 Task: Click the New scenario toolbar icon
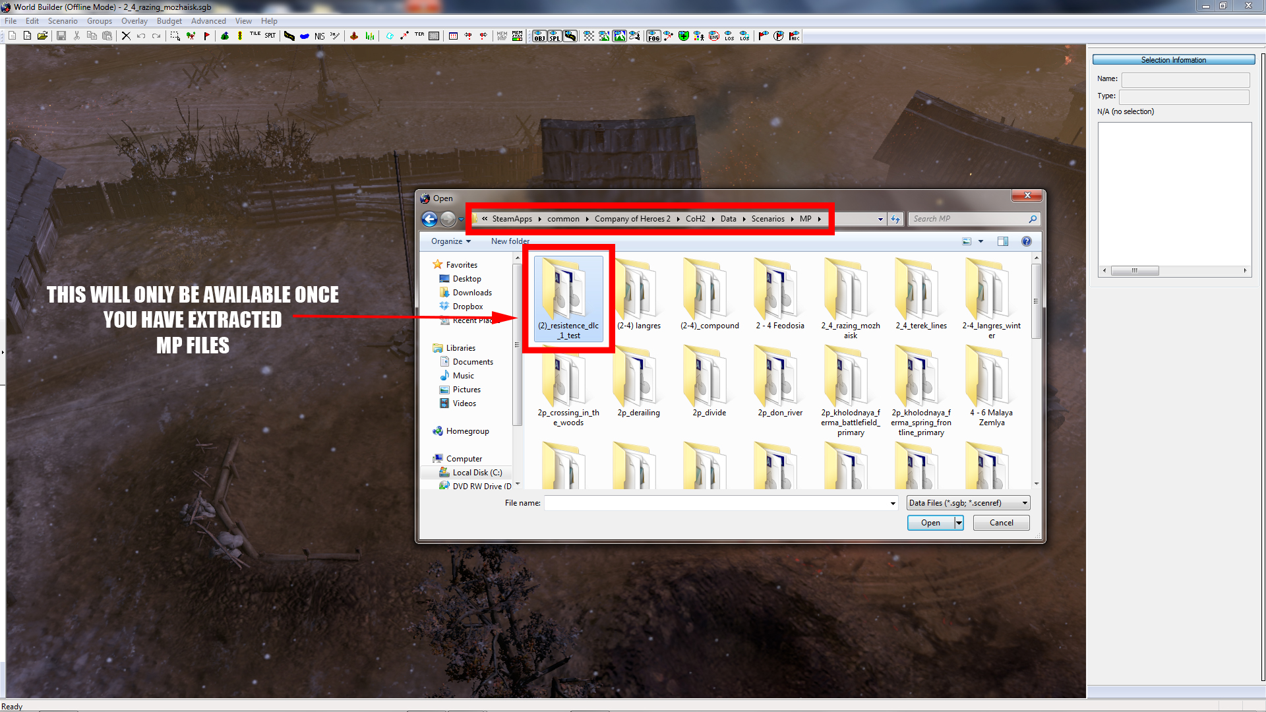[x=12, y=36]
